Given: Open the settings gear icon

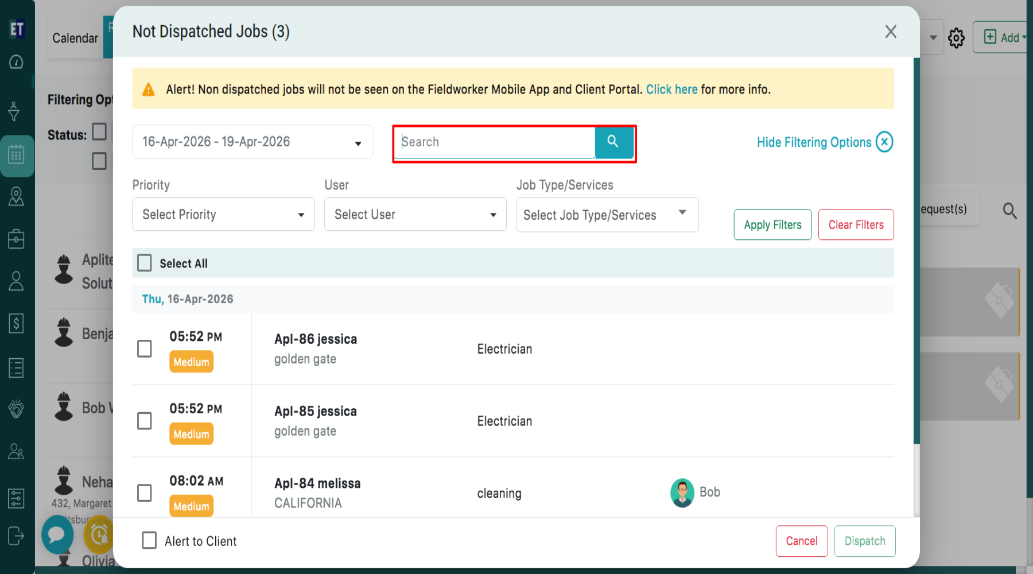Looking at the screenshot, I should pos(956,38).
